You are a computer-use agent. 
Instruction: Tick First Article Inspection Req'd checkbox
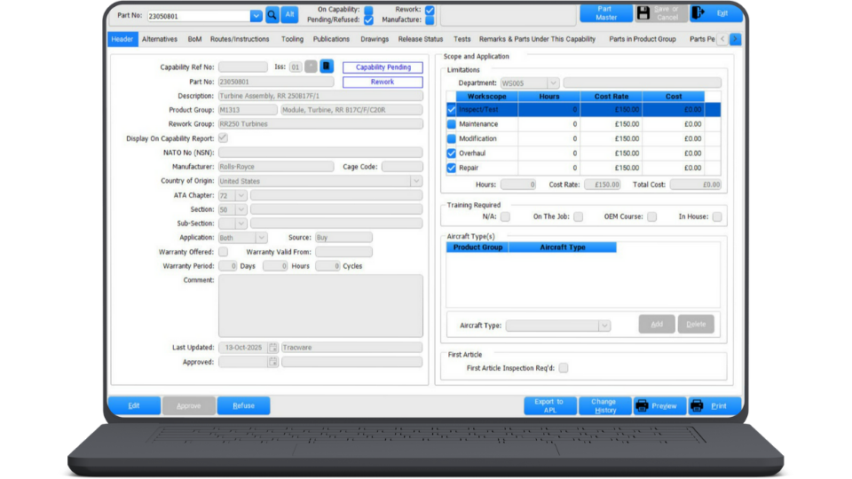click(564, 368)
